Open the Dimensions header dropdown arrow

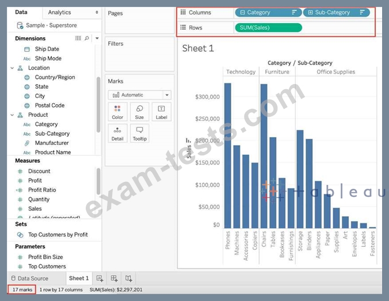coord(97,38)
